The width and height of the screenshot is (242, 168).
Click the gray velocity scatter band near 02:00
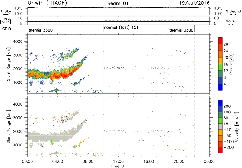(42, 137)
